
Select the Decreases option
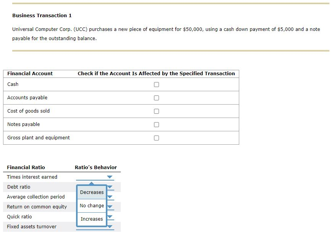(91, 192)
